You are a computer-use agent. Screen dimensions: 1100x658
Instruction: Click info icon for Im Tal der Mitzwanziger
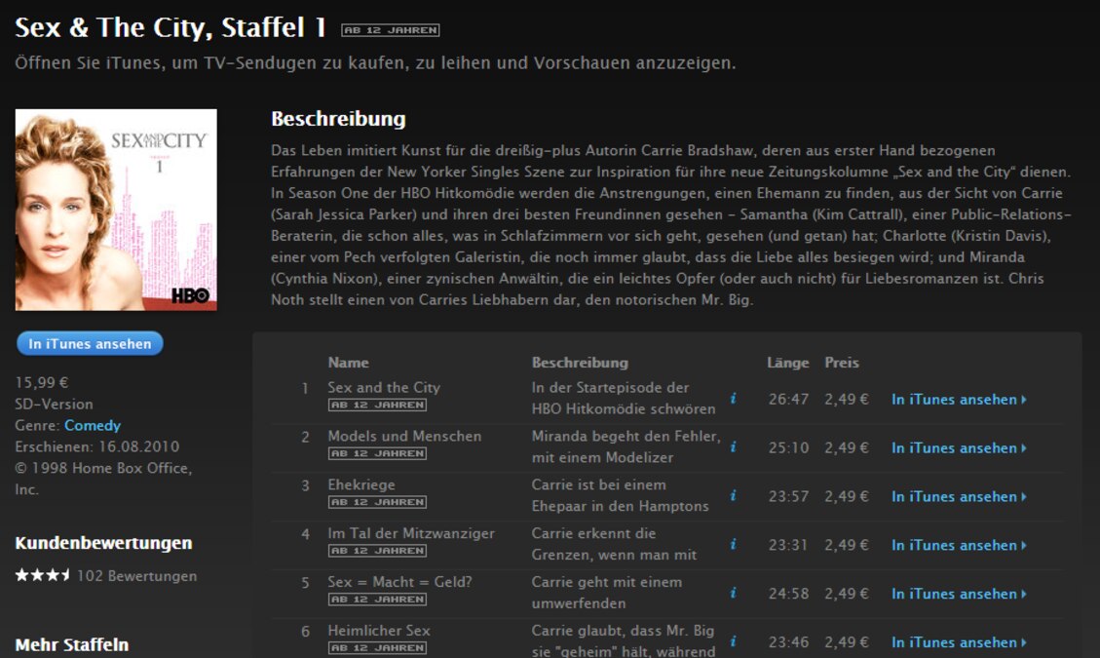click(733, 544)
